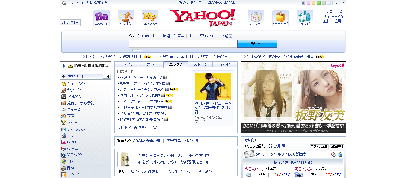The width and height of the screenshot is (406, 178).
Task: Click inside the web search input field
Action: click(183, 44)
